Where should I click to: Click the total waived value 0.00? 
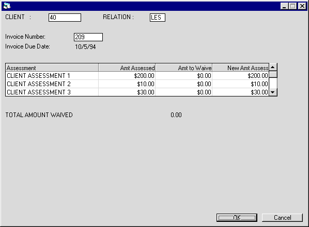click(x=176, y=115)
